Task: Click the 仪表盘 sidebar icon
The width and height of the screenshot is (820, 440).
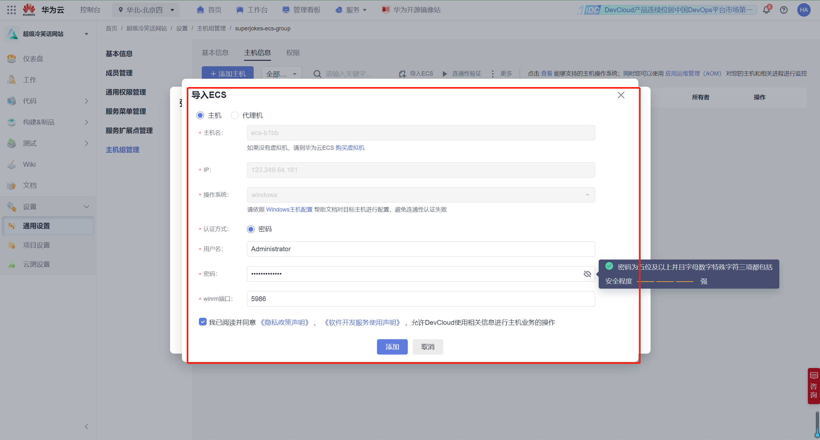Action: (x=12, y=59)
